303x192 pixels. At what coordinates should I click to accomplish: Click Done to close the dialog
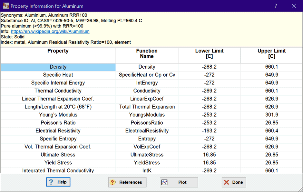(x=234, y=182)
